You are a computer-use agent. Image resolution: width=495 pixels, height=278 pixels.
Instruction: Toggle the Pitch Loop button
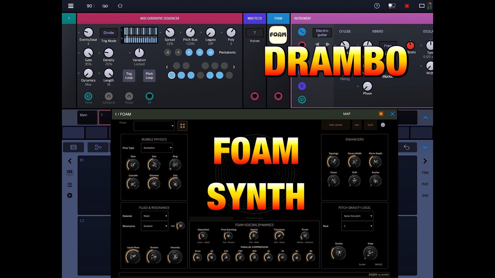tap(149, 76)
